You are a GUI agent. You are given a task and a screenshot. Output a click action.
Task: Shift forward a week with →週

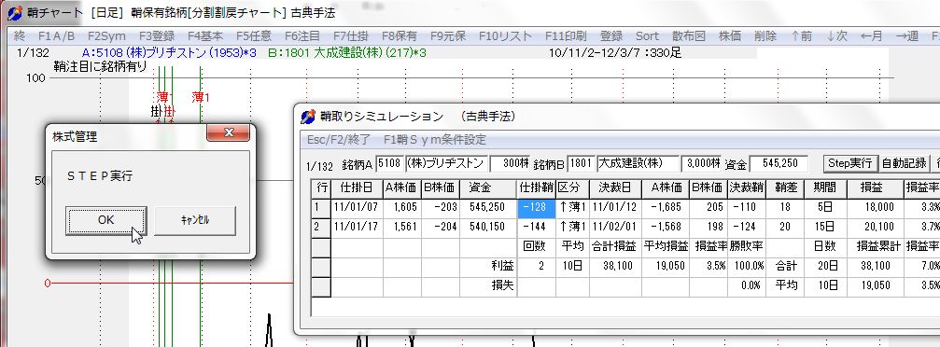click(907, 36)
